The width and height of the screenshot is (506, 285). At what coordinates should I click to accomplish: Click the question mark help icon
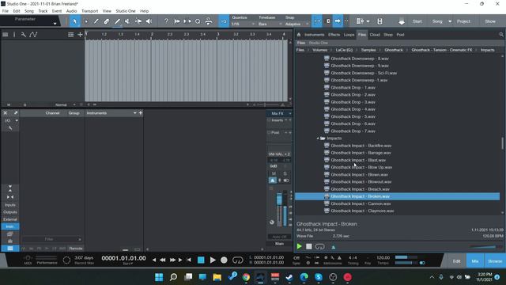[x=166, y=21]
